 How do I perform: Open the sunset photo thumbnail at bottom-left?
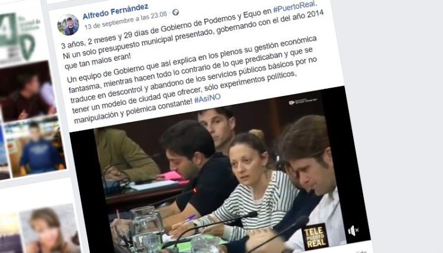[x=11, y=234]
